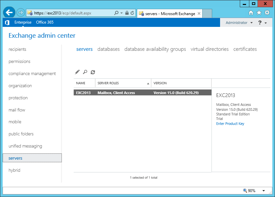Image resolution: width=275 pixels, height=197 pixels.
Task: Click the refresh icon above server list
Action: tap(93, 72)
